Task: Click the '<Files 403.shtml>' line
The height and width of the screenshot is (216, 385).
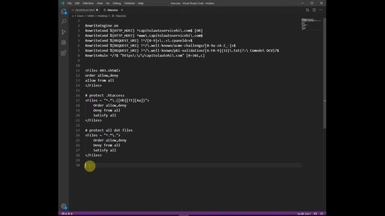Action: click(x=103, y=71)
